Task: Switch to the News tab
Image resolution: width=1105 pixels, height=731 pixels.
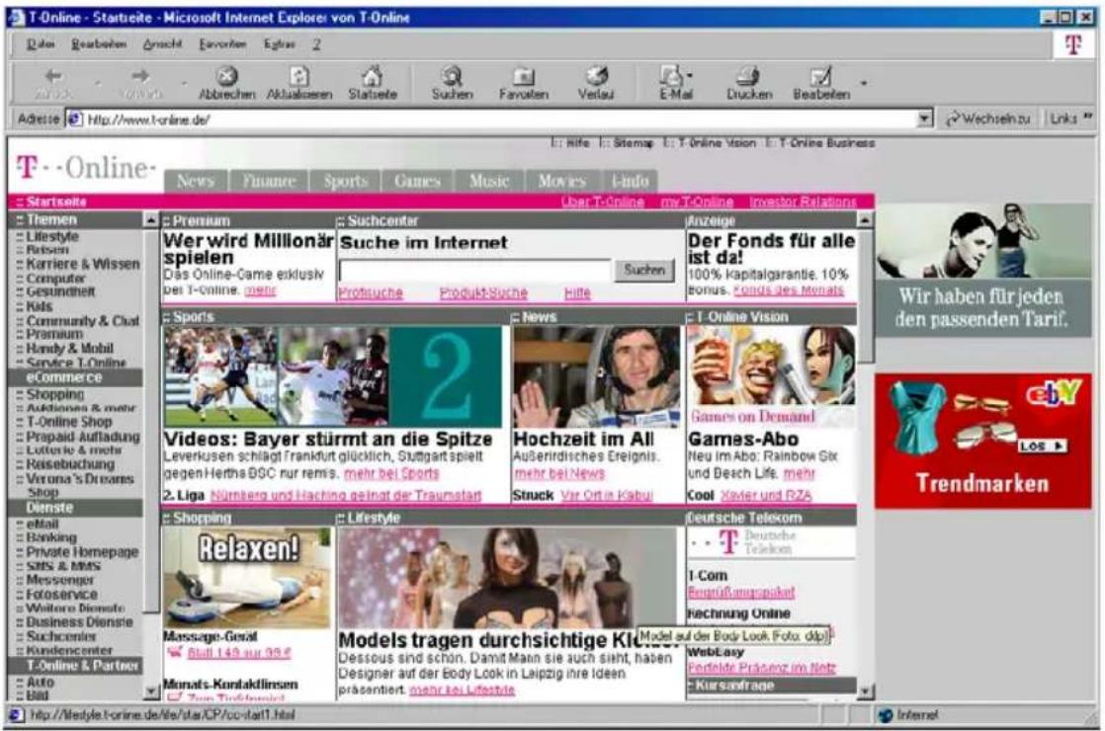Action: [196, 182]
